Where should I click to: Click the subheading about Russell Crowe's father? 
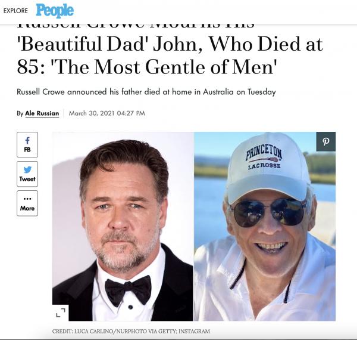pos(146,92)
